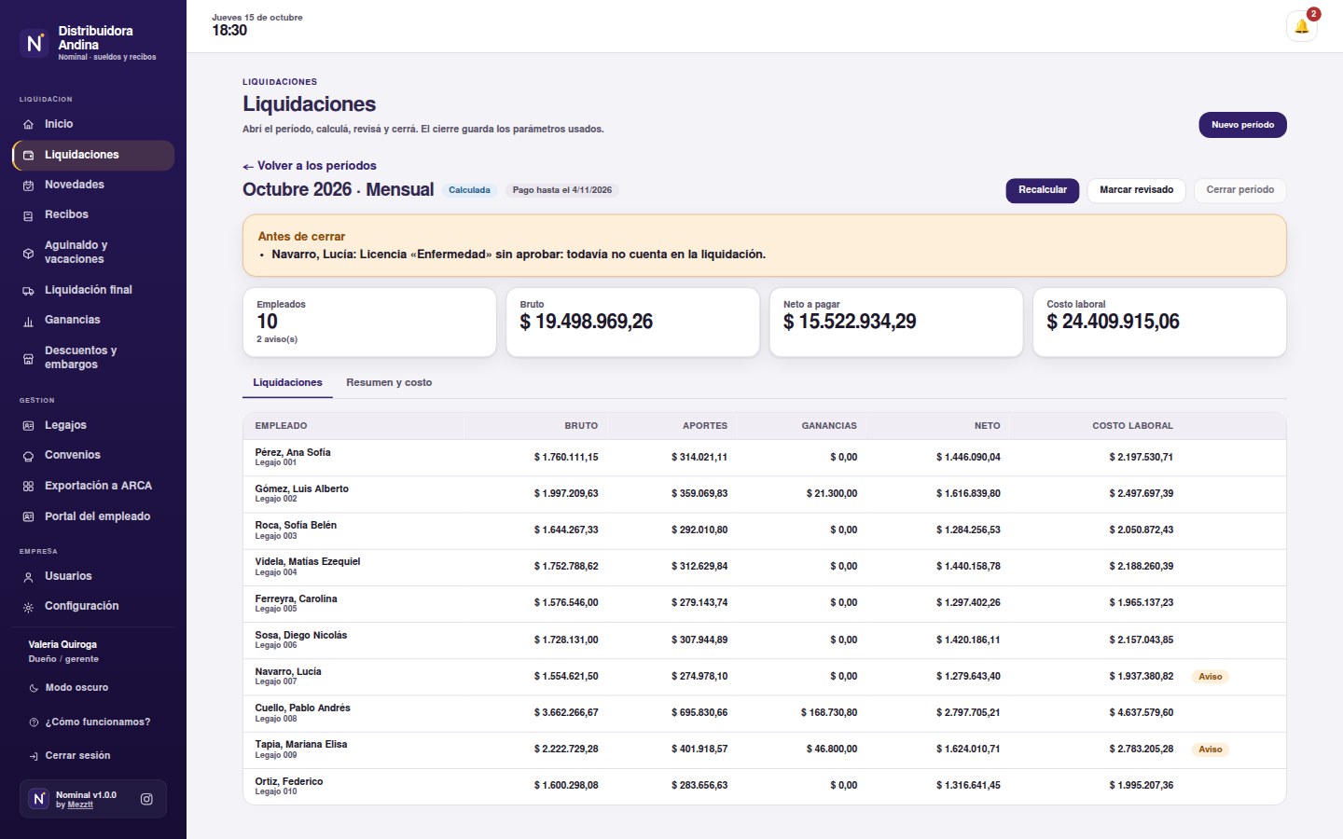Click the Aguinaldo y vacaciones box icon
This screenshot has height=839, width=1343.
point(28,253)
